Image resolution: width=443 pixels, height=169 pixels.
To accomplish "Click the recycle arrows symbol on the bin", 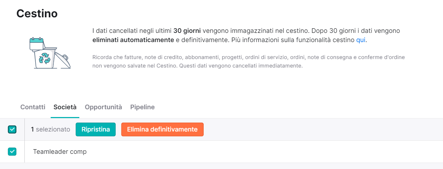I will point(45,58).
